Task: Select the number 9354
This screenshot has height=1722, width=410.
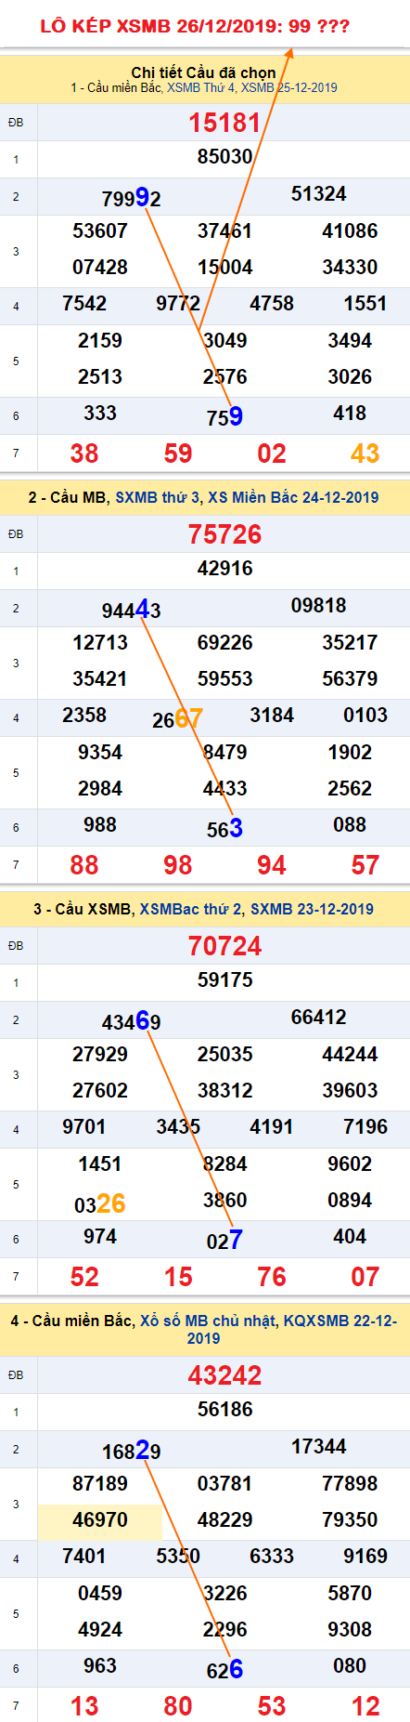Action: click(100, 752)
